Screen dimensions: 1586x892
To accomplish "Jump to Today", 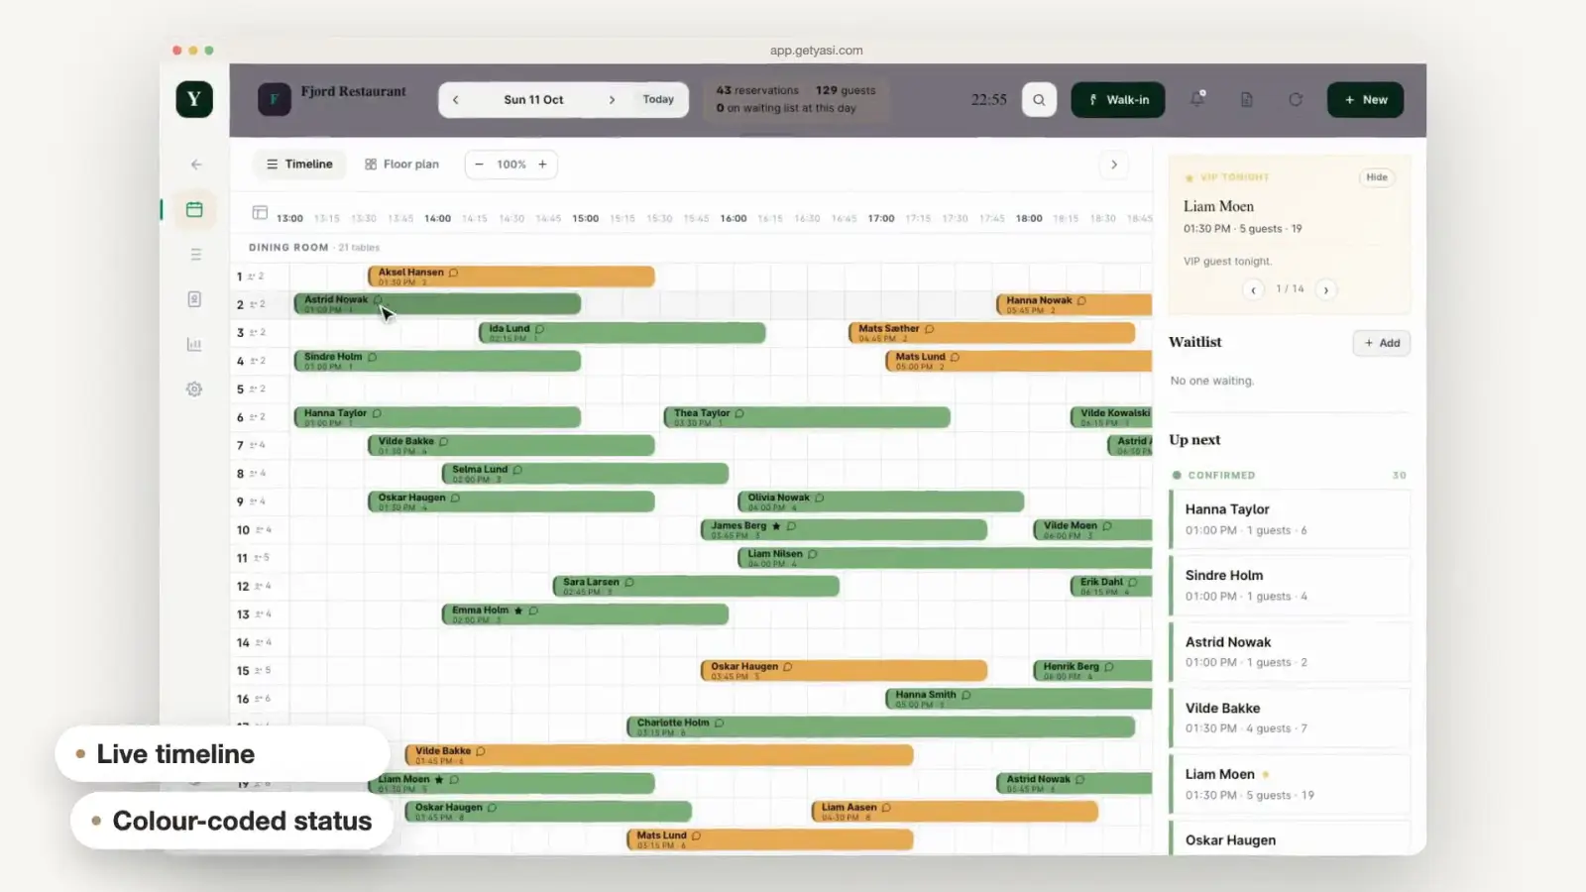I will (x=658, y=100).
